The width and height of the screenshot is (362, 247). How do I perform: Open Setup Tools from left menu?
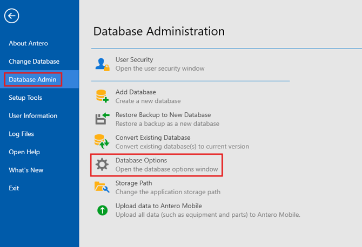[25, 98]
